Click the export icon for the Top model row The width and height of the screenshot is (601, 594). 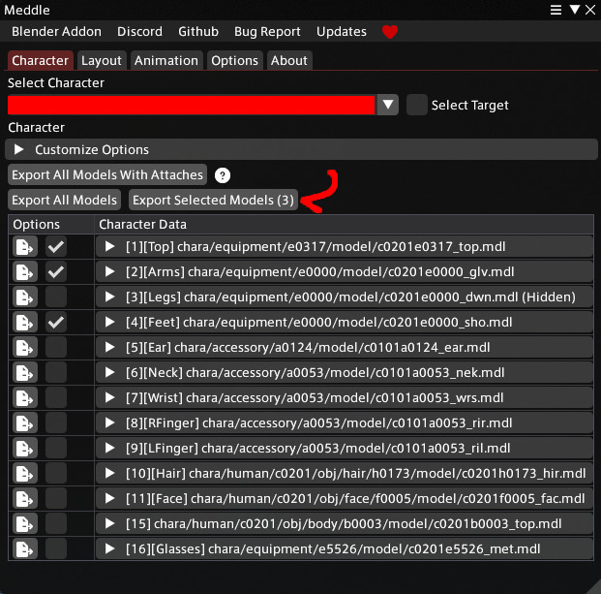coord(25,247)
